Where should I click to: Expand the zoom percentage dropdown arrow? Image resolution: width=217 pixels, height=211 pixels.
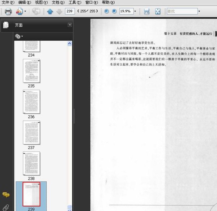tap(135, 11)
